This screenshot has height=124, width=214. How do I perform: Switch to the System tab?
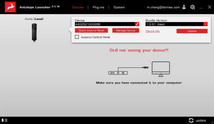pos(119,7)
